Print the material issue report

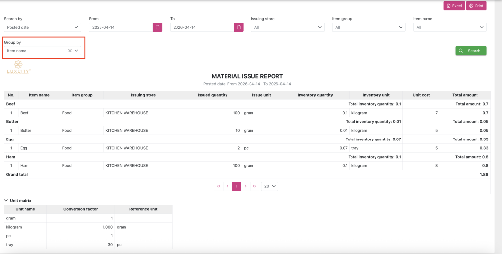(476, 6)
